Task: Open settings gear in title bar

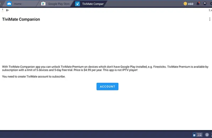Action: (211, 4)
